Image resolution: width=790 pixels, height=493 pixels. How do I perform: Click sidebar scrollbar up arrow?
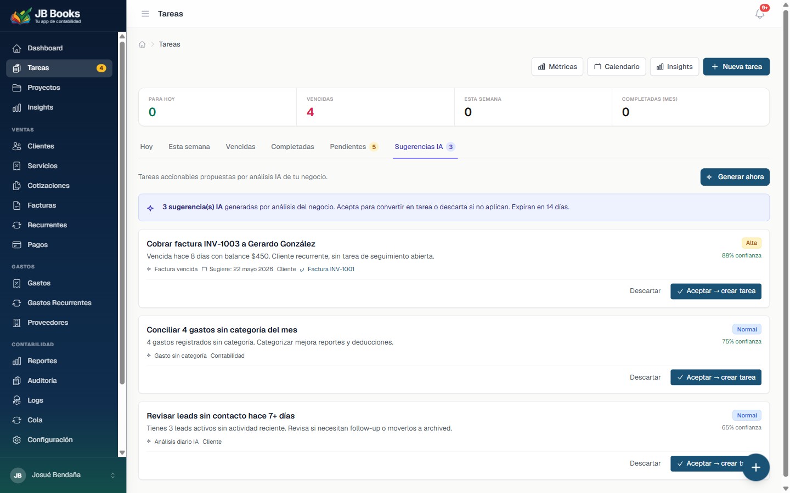(122, 36)
